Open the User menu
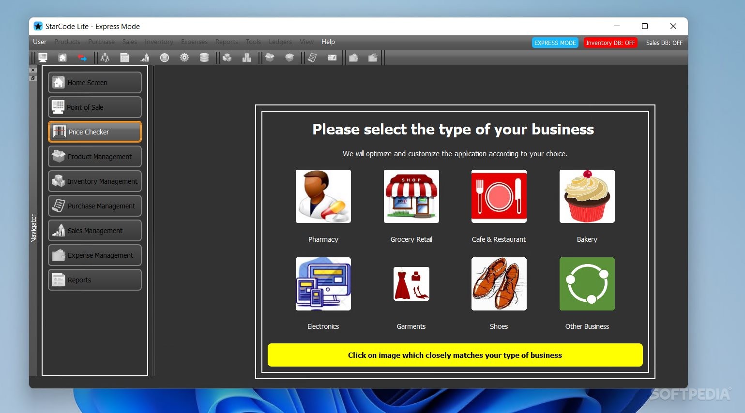Viewport: 745px width, 413px height. coord(40,42)
